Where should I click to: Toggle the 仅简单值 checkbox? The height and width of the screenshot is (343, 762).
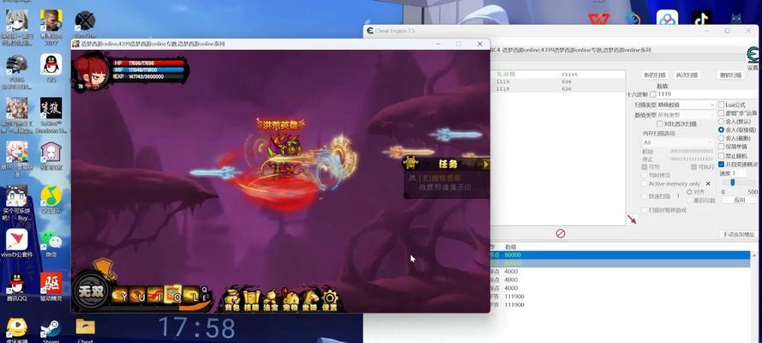721,147
